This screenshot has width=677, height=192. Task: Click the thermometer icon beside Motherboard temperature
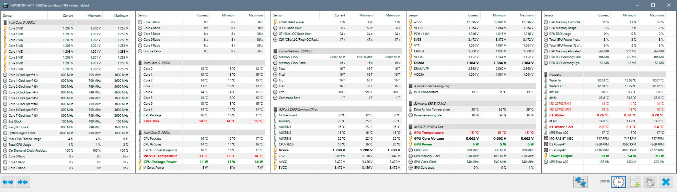coord(275,115)
